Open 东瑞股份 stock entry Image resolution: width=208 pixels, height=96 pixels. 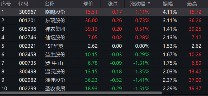point(104,20)
